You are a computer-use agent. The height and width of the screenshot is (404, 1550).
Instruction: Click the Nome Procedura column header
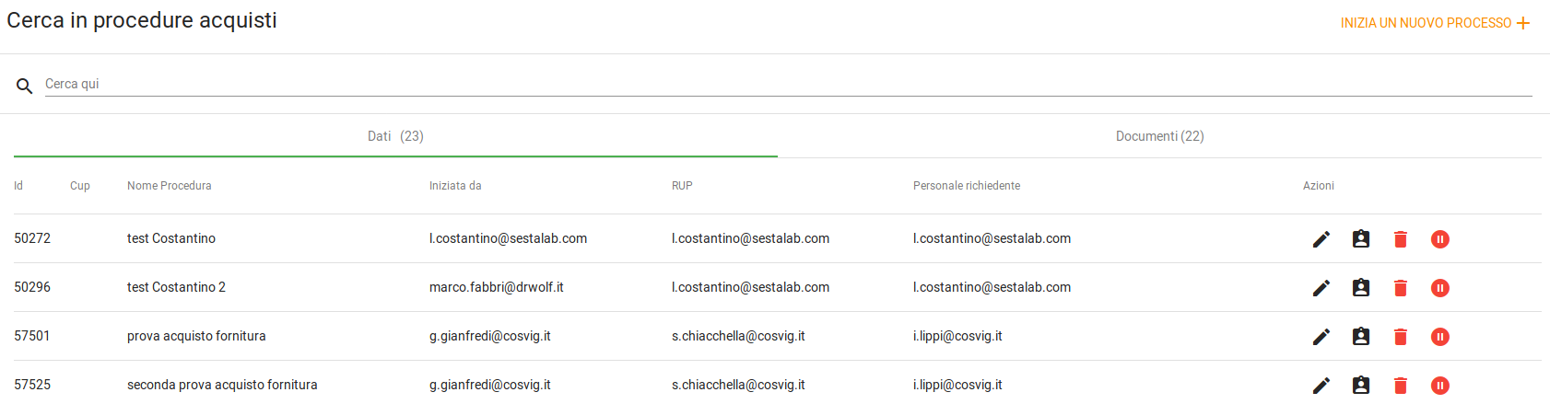click(170, 186)
